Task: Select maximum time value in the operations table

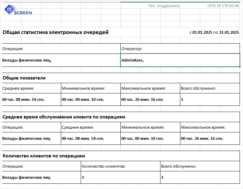Action: point(202,138)
